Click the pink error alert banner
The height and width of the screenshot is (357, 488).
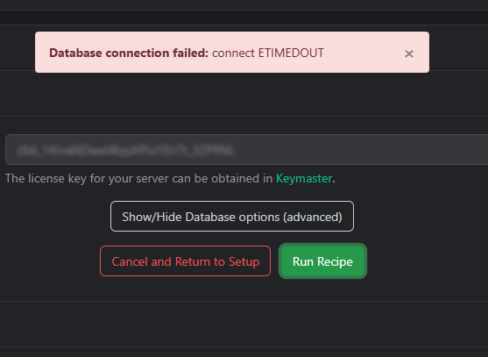tap(232, 53)
